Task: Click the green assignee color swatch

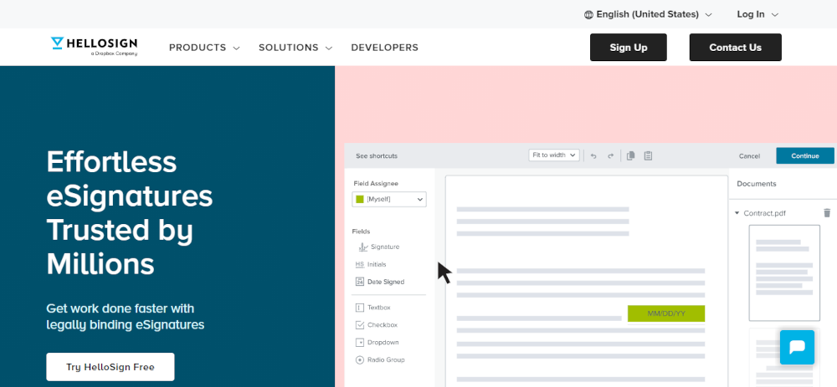Action: point(360,200)
